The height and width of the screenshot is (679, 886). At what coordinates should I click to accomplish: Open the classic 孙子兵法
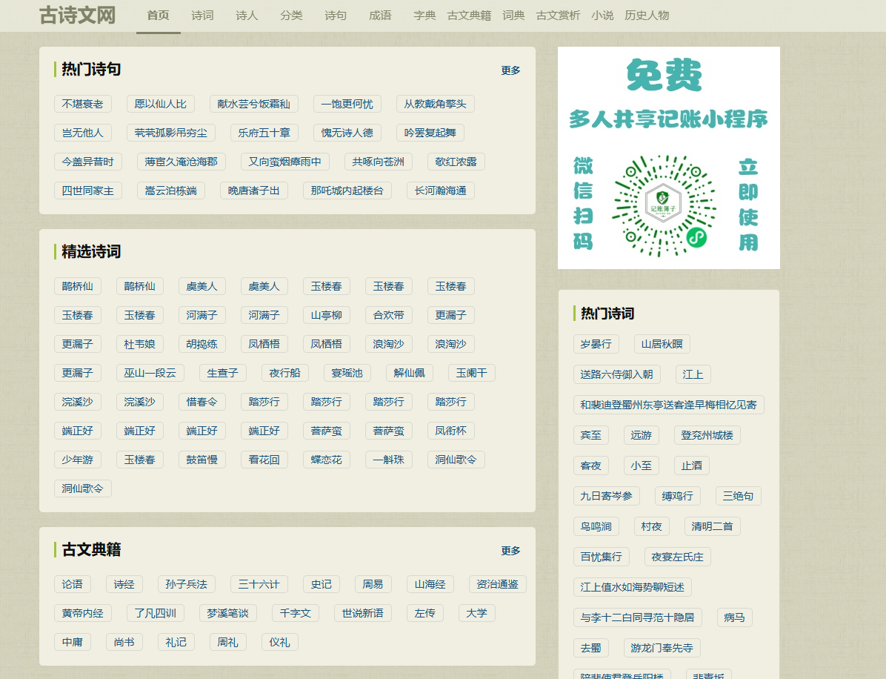tap(186, 584)
